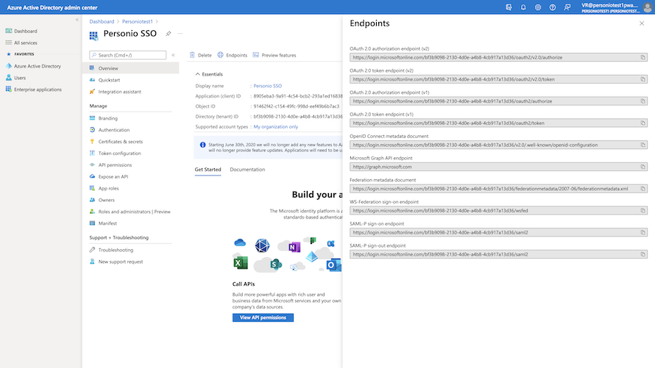Screen dimensions: 655x368
Task: Copy the Microsoft Graph API endpoint
Action: [x=643, y=167]
